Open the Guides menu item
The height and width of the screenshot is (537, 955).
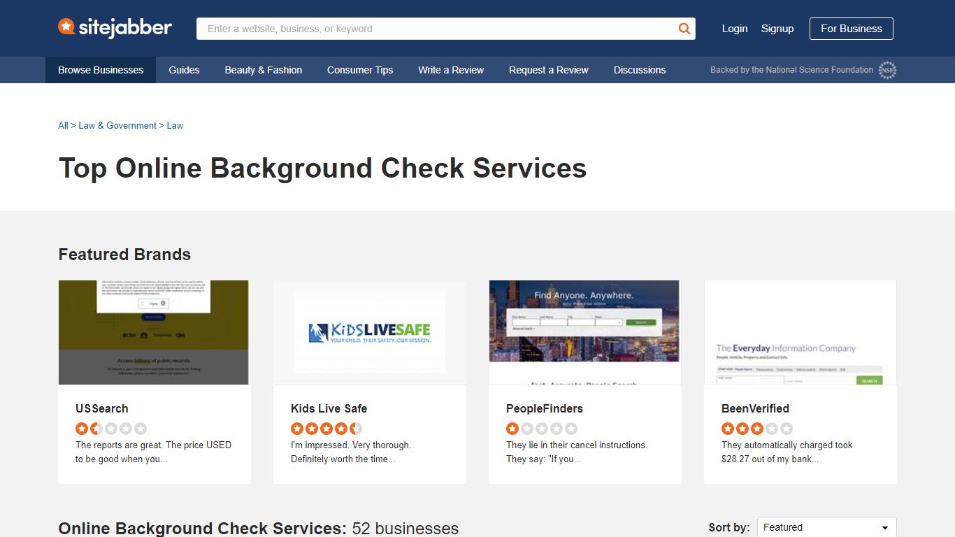click(184, 70)
